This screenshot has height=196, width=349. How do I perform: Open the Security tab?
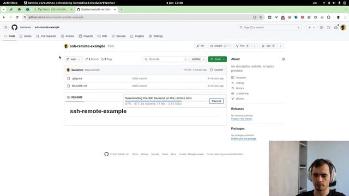[119, 36]
